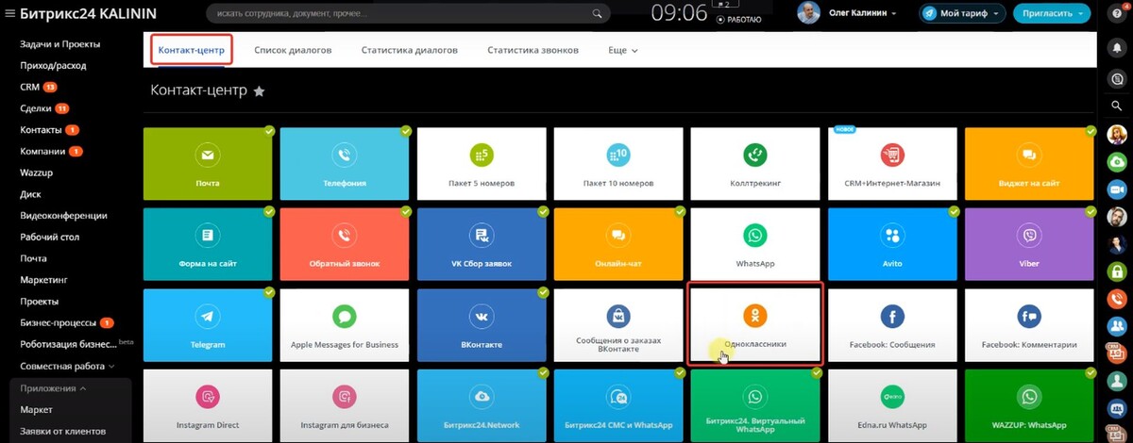1133x443 pixels.
Task: Open the Телефония channel tile
Action: [x=345, y=164]
